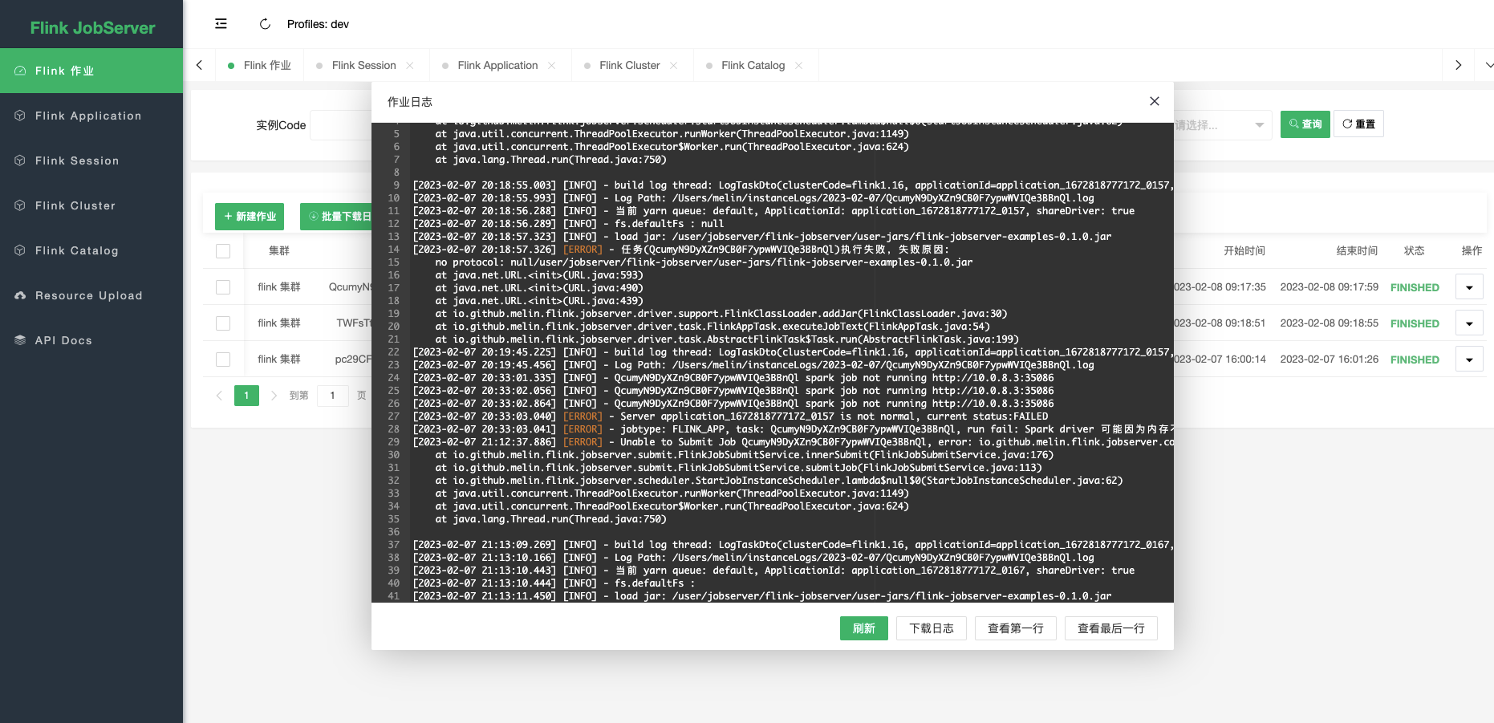Close the Flink Application tab
The height and width of the screenshot is (723, 1494).
552,66
